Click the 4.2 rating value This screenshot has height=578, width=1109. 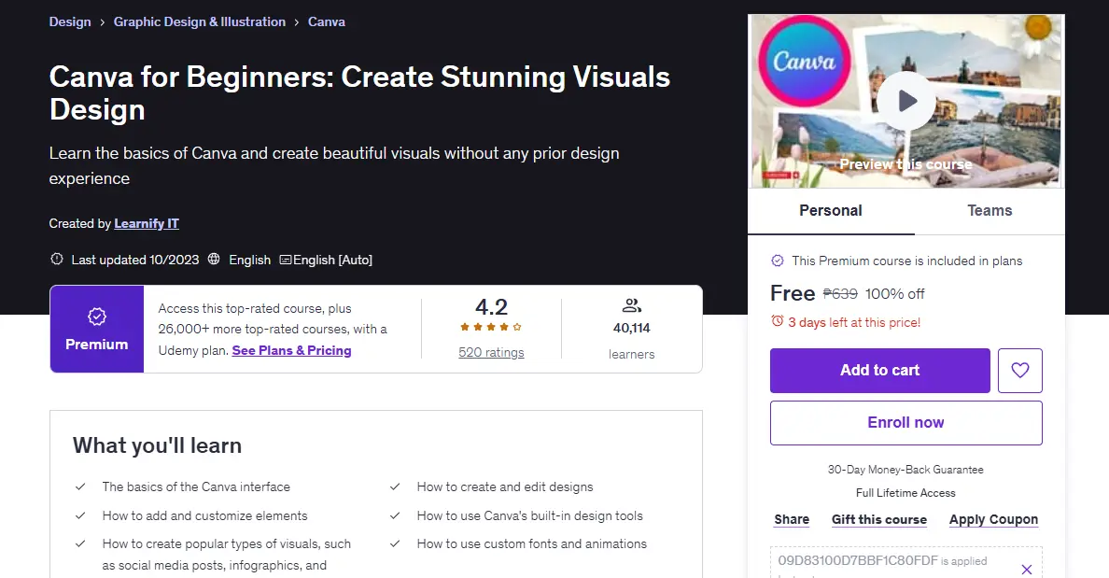[491, 307]
